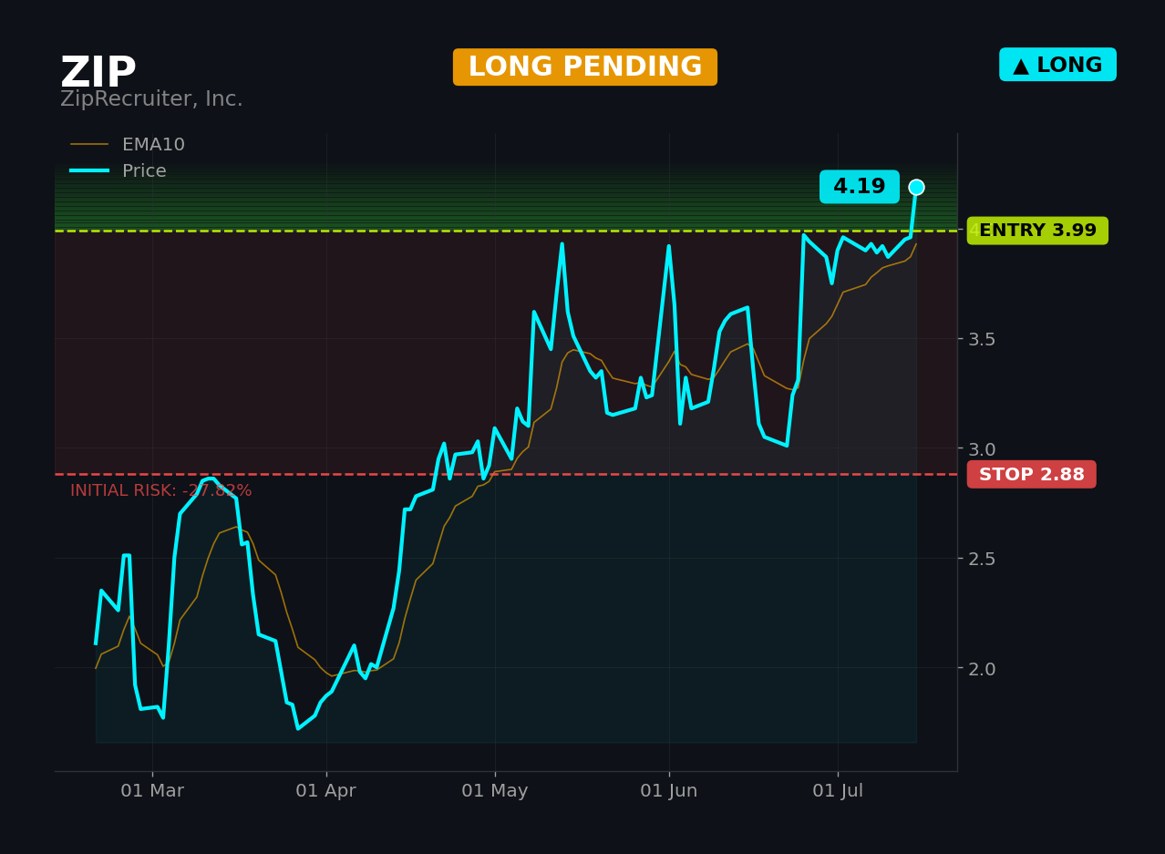Viewport: 1165px width, 854px height.
Task: Click the orange EMA10 legend line swatch
Action: [x=89, y=145]
